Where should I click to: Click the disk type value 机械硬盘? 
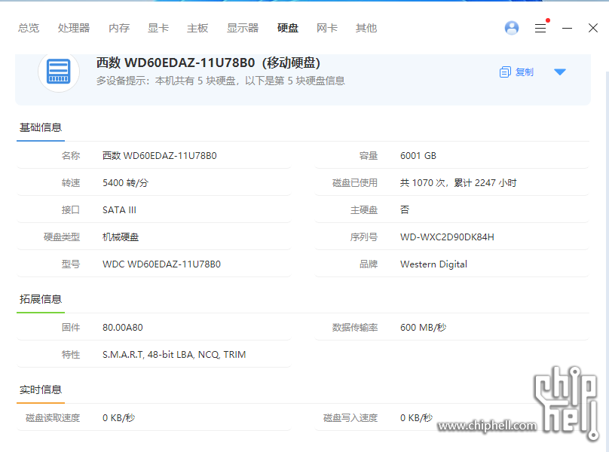pyautogui.click(x=121, y=237)
